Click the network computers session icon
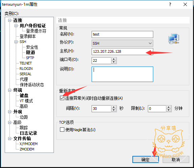This screenshot has height=168, width=194. (174, 39)
